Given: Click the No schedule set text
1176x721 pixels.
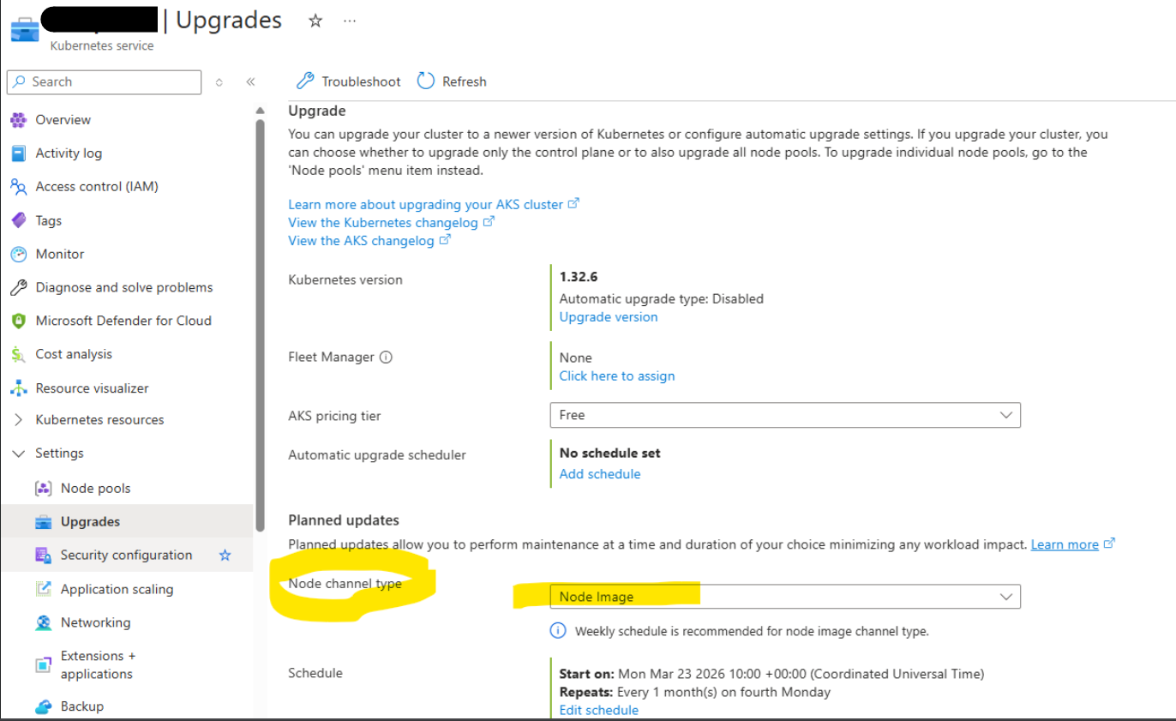Looking at the screenshot, I should pos(610,453).
